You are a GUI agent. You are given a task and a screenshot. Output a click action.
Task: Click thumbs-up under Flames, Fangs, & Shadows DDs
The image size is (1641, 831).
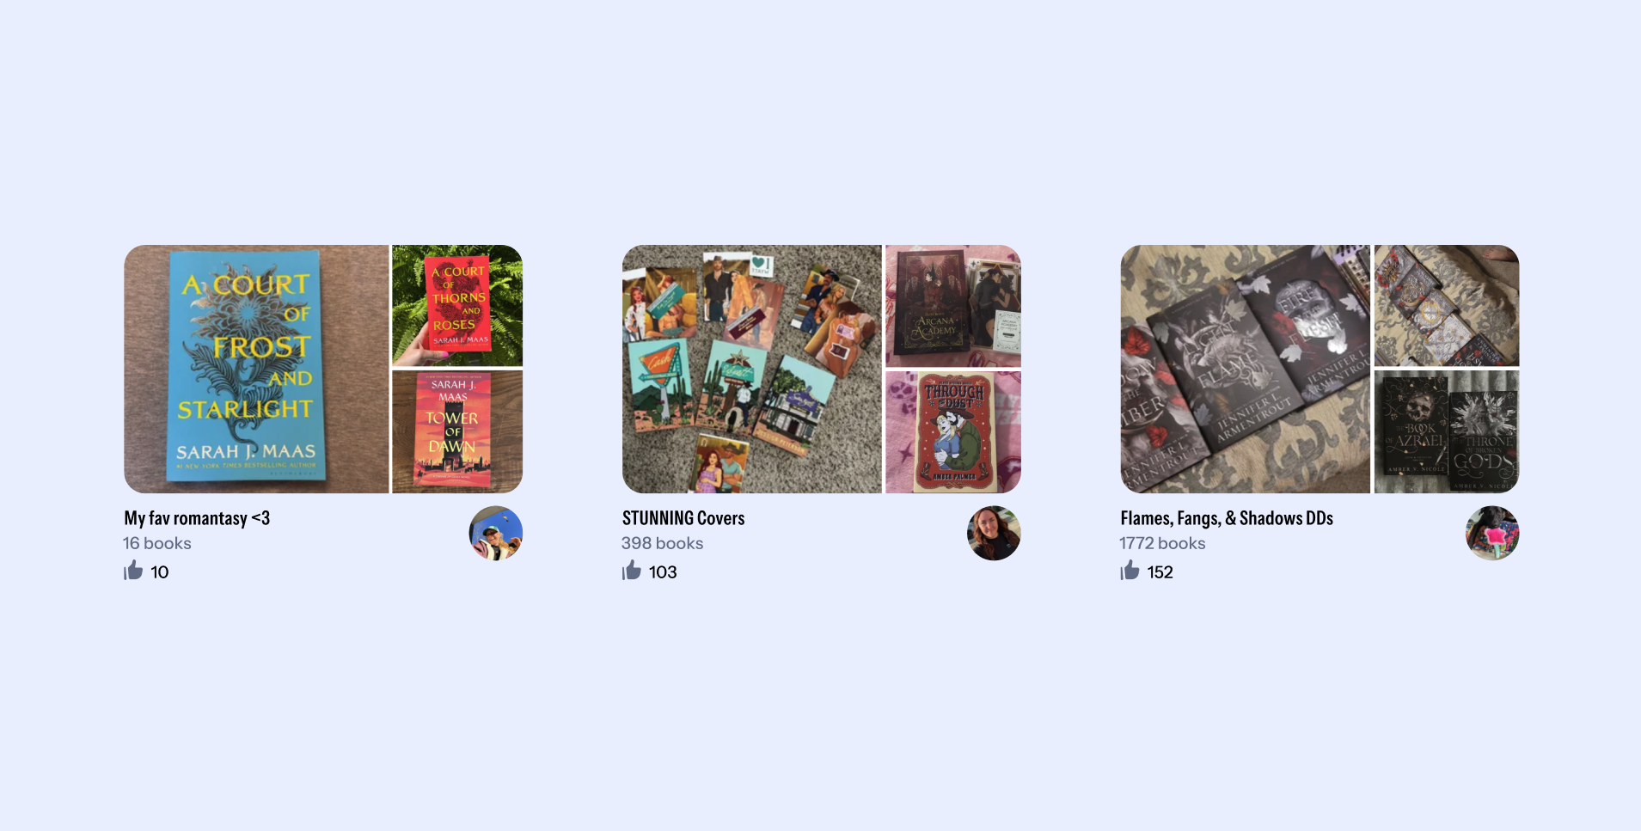[1130, 571]
